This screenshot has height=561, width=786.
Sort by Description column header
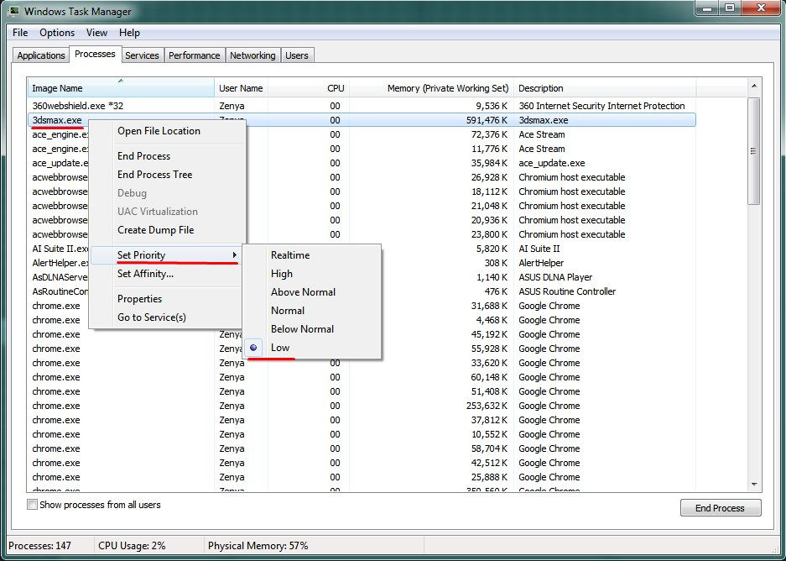(x=605, y=88)
